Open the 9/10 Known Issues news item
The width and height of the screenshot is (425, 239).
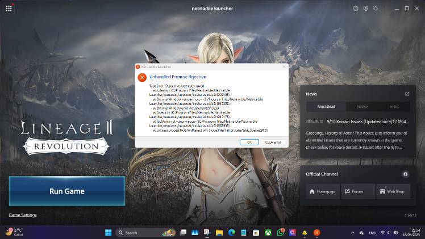pyautogui.click(x=357, y=121)
